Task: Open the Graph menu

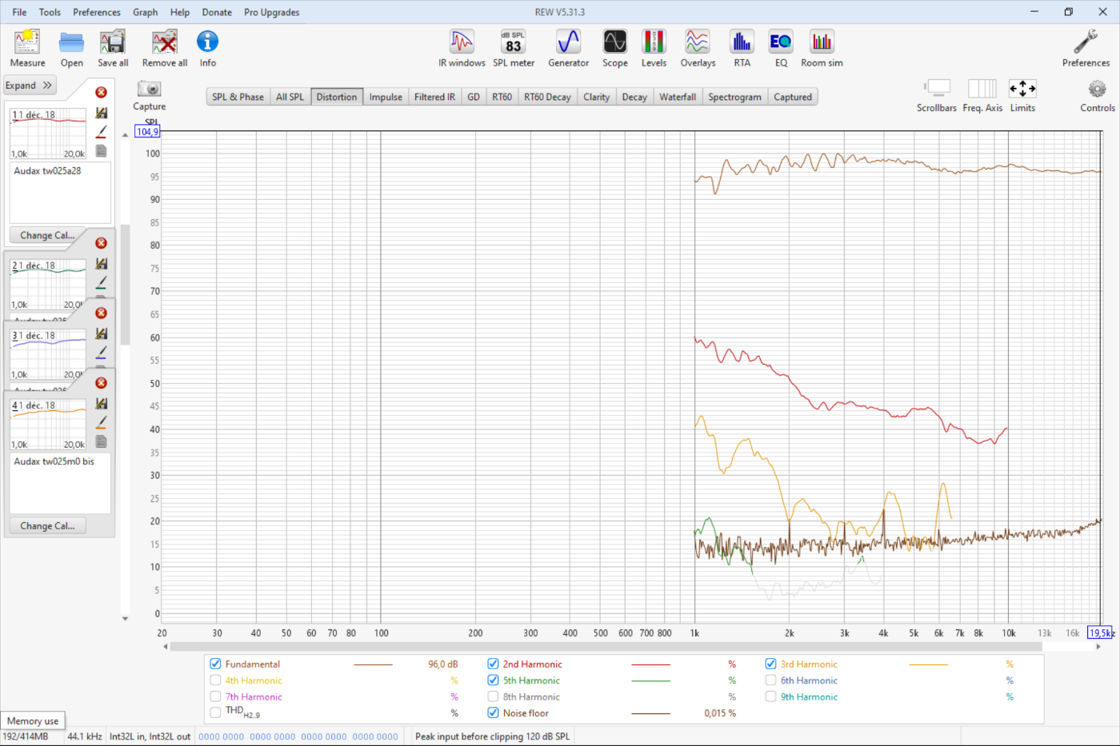Action: [x=145, y=12]
